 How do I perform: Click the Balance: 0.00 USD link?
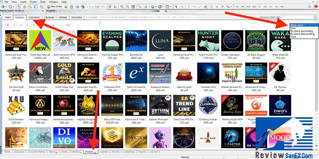(x=270, y=17)
